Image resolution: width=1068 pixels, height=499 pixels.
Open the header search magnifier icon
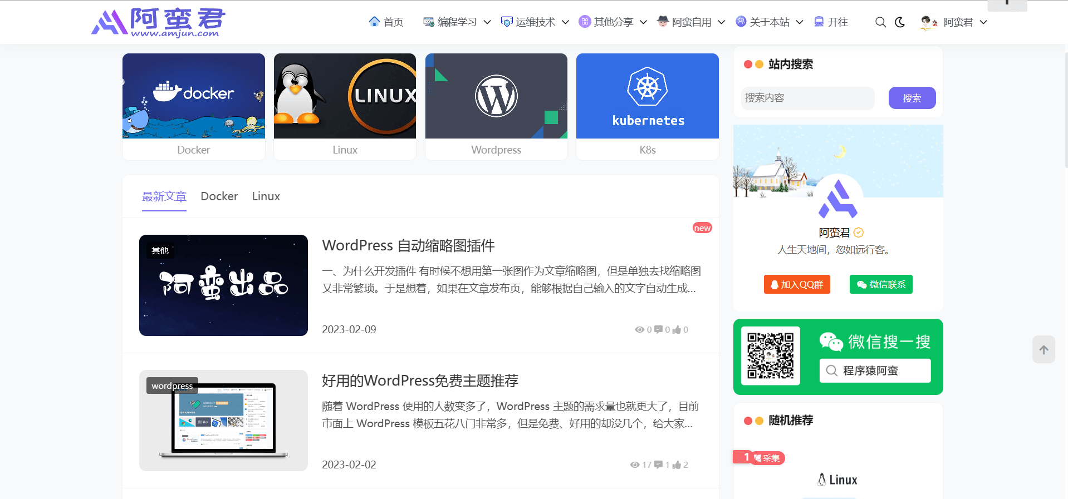pyautogui.click(x=880, y=22)
